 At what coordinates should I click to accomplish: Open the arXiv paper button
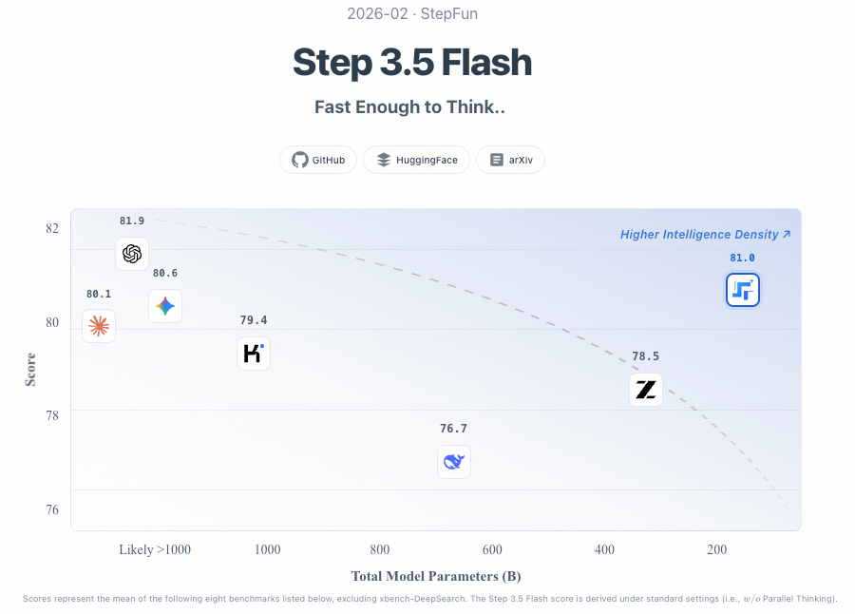(x=510, y=160)
